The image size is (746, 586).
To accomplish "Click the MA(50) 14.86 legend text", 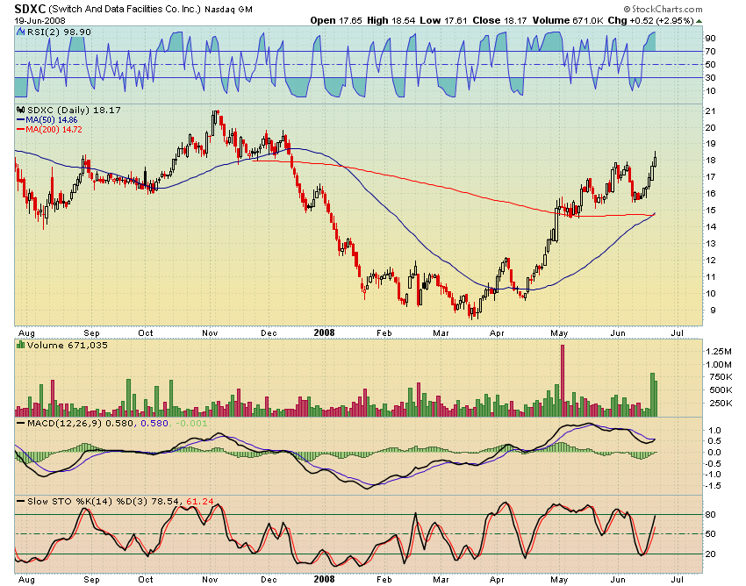I will tap(52, 120).
